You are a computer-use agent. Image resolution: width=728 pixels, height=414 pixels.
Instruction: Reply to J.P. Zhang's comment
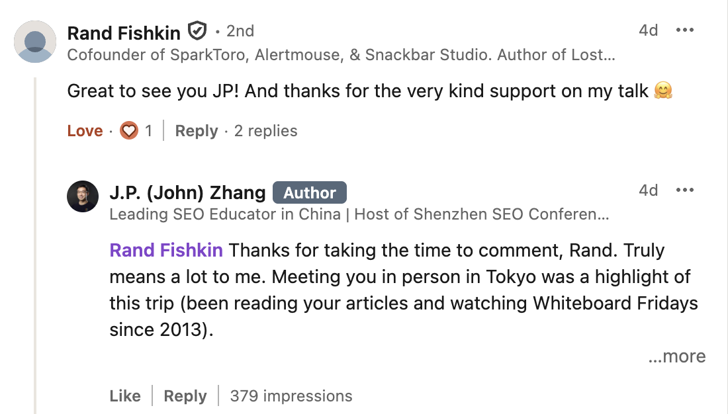[x=185, y=396]
